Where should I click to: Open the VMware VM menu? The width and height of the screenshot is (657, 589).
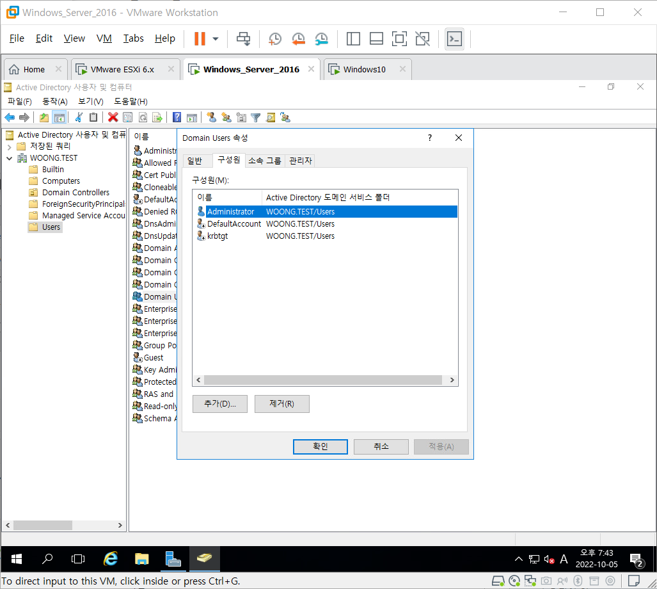pyautogui.click(x=104, y=38)
